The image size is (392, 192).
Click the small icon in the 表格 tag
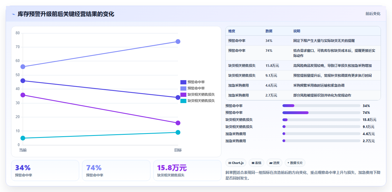coord(253,163)
